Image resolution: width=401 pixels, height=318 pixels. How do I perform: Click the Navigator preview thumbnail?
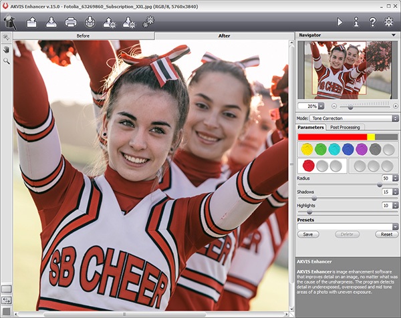click(348, 70)
